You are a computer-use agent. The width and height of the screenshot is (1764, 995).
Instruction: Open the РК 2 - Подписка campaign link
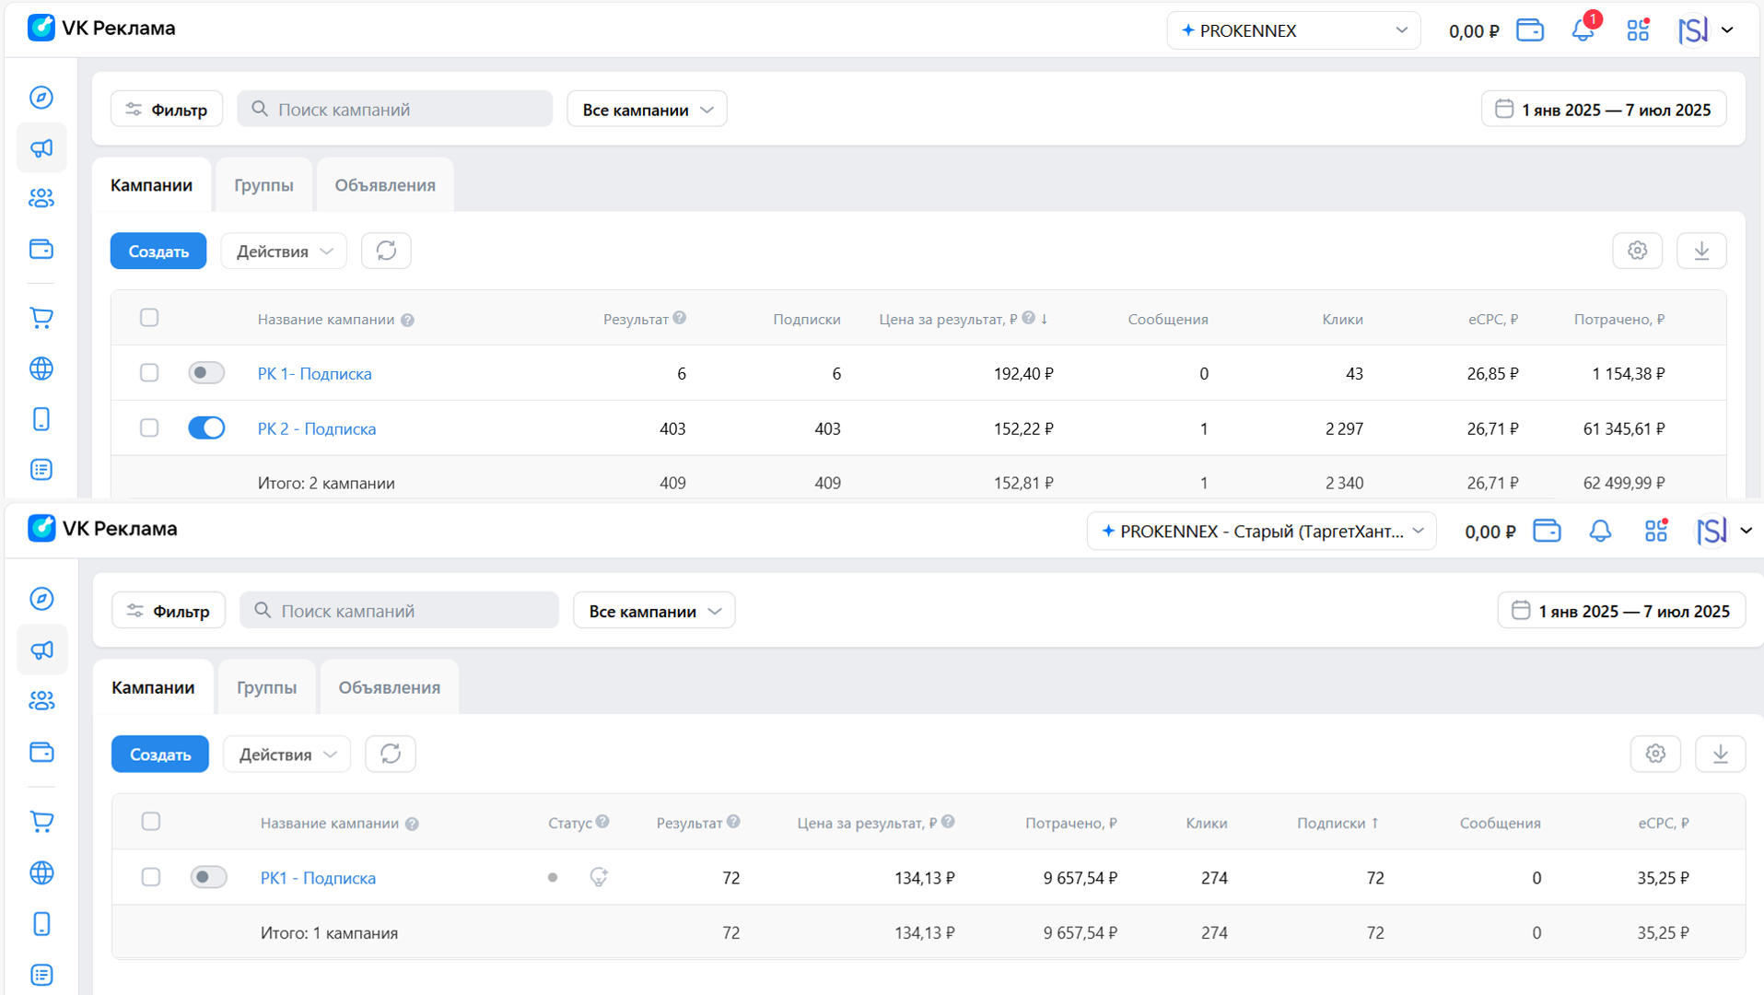(x=317, y=428)
